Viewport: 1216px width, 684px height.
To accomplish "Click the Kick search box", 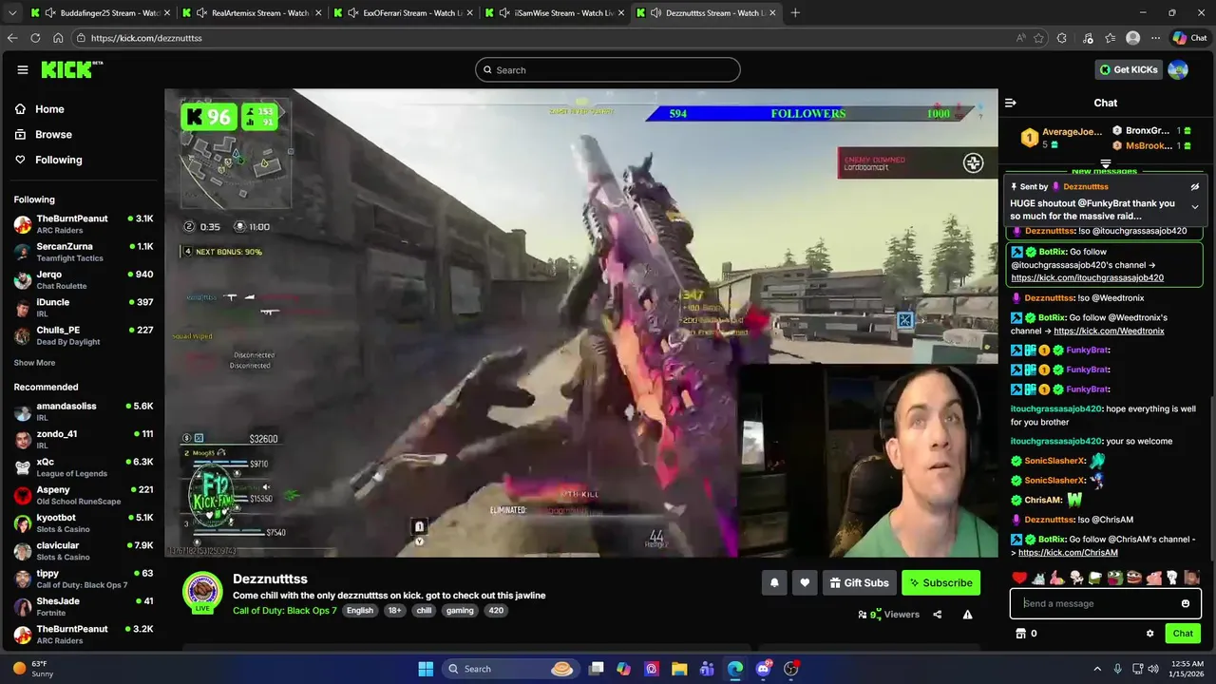I will [608, 69].
